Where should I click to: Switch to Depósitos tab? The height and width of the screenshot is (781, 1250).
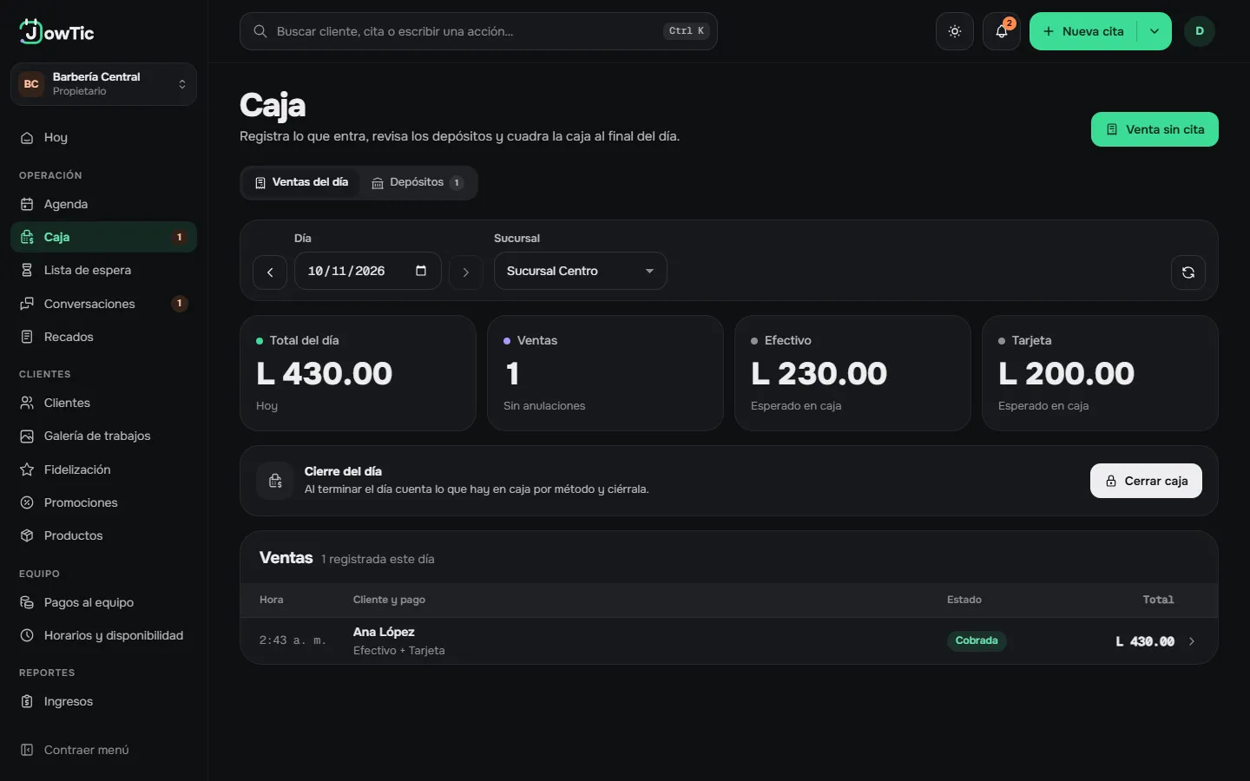click(x=418, y=182)
